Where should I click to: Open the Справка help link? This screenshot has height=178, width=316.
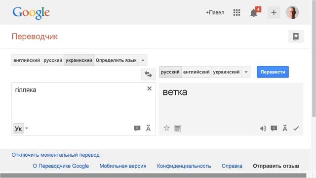[x=232, y=166]
